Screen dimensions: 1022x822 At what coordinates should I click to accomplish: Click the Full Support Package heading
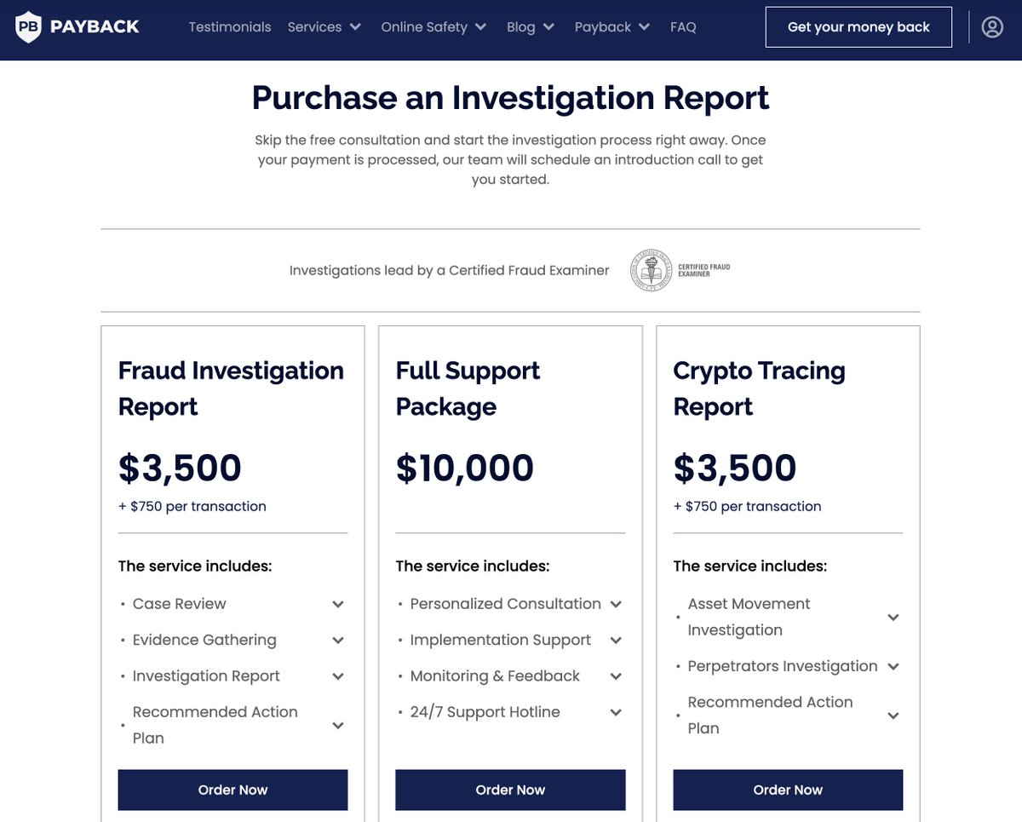pyautogui.click(x=468, y=388)
